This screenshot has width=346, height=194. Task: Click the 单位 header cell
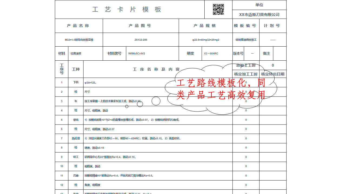click(x=259, y=5)
